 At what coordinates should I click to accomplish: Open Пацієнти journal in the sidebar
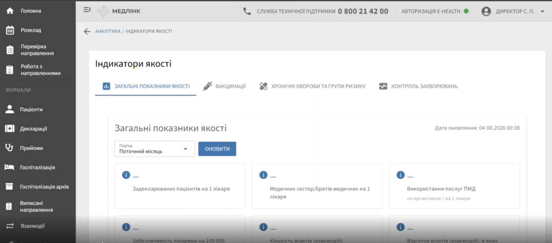(x=31, y=109)
